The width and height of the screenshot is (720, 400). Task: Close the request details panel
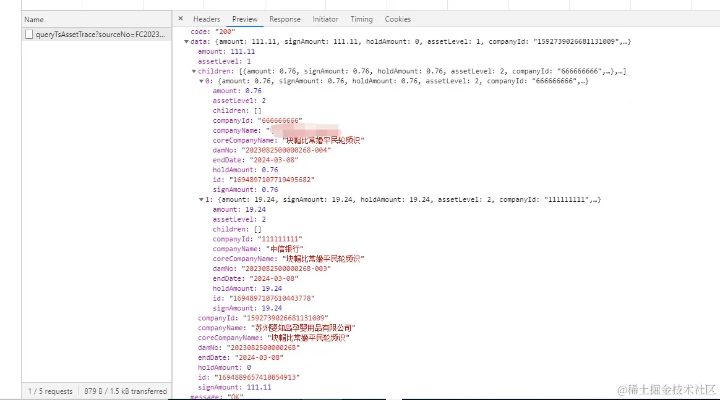coord(181,19)
